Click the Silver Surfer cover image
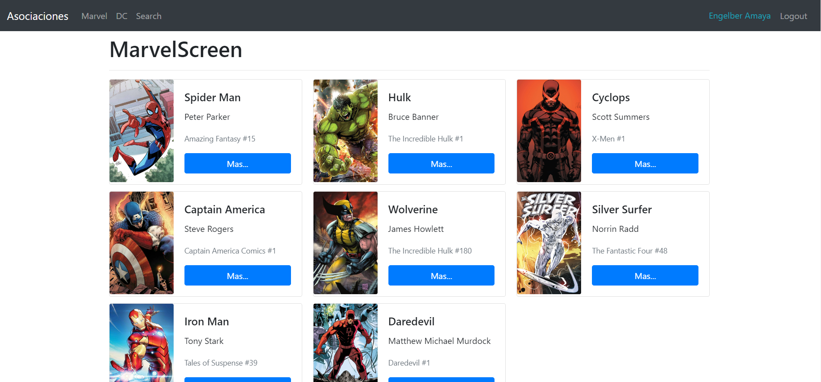The width and height of the screenshot is (821, 382). pyautogui.click(x=549, y=243)
